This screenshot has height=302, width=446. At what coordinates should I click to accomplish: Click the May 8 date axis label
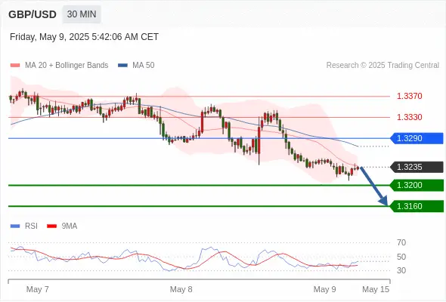point(181,289)
